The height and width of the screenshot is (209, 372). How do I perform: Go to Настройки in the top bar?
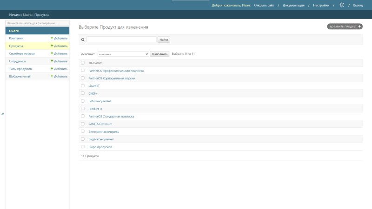point(321,5)
